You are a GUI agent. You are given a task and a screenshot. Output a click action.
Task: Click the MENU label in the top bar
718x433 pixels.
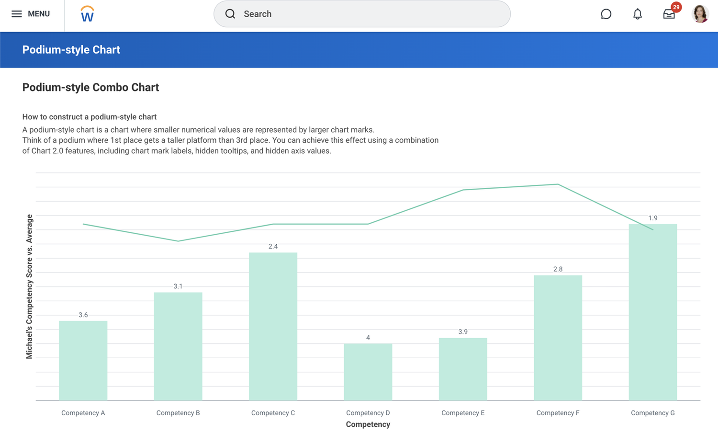[x=39, y=14]
